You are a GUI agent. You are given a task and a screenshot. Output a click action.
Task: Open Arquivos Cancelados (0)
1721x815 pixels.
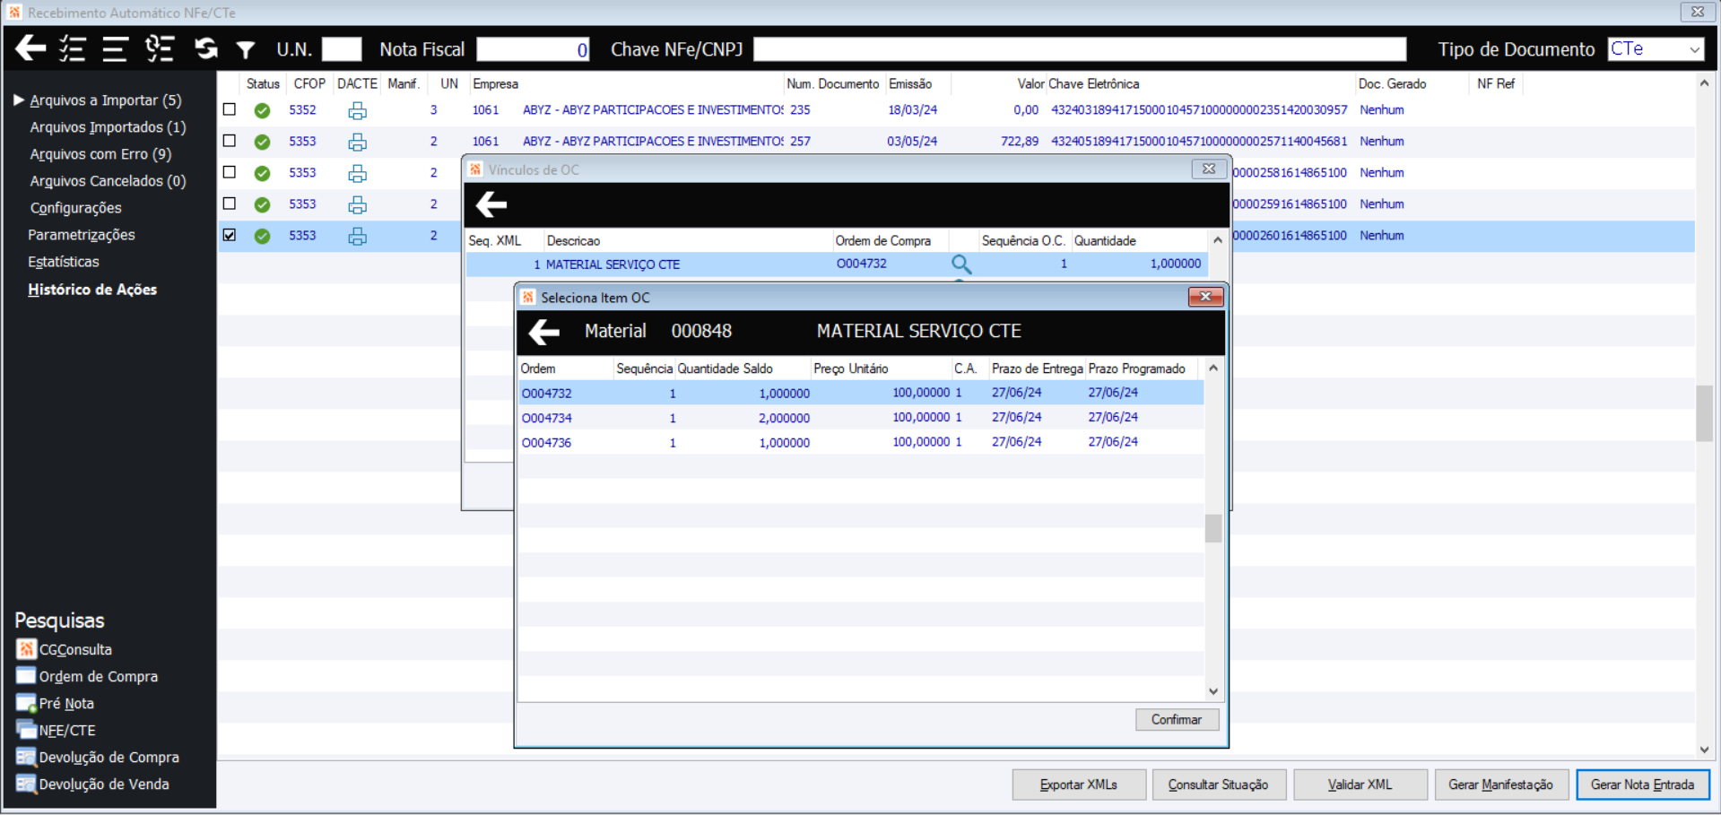[x=108, y=181]
